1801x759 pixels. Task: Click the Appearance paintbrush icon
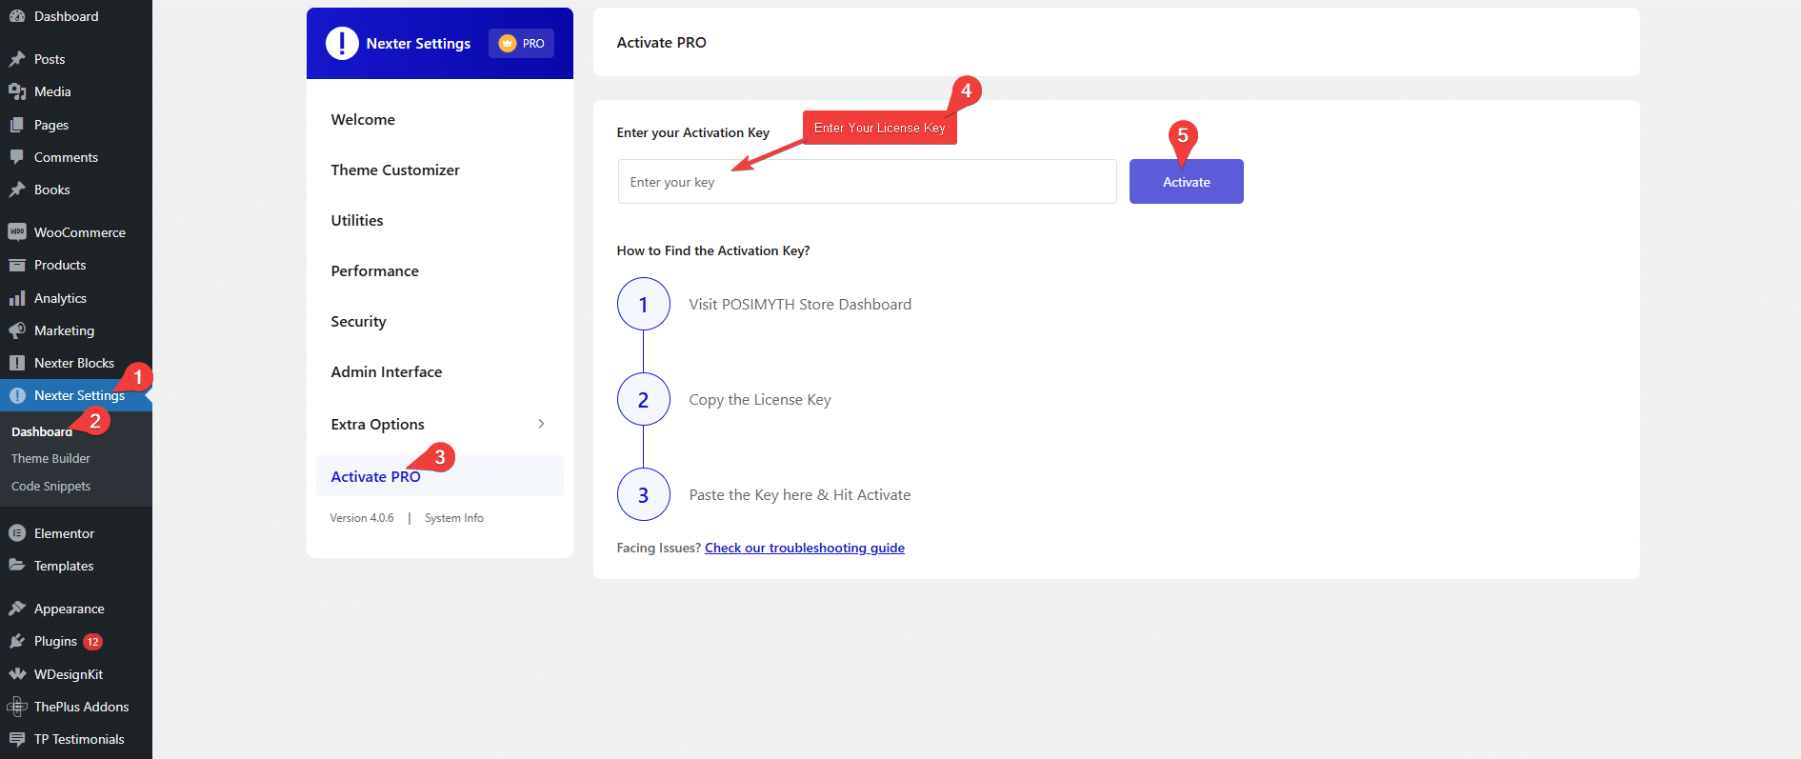click(x=17, y=609)
